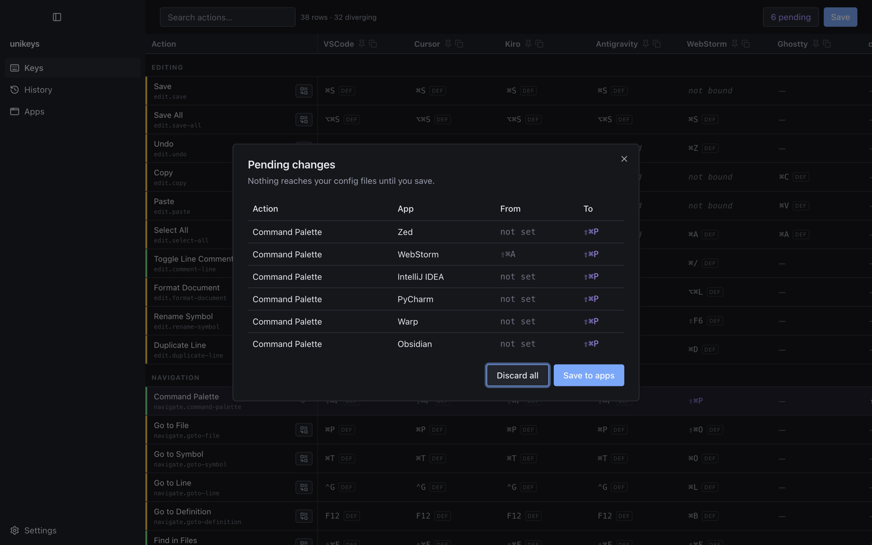This screenshot has width=872, height=545.
Task: Click the Go to File row icon
Action: (304, 430)
